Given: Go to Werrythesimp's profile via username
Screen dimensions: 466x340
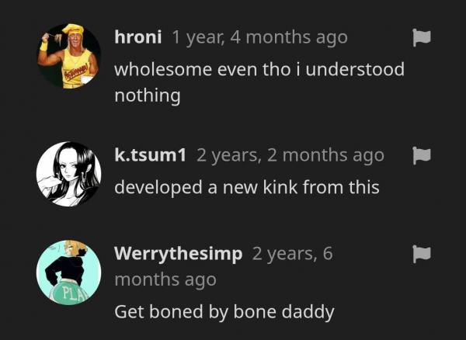Looking at the screenshot, I should coord(179,254).
